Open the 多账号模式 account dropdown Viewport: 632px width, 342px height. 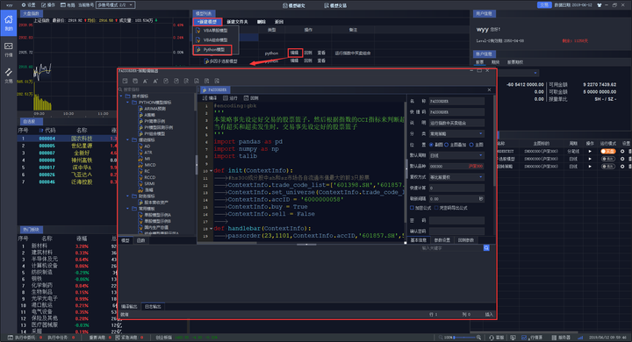(x=115, y=5)
